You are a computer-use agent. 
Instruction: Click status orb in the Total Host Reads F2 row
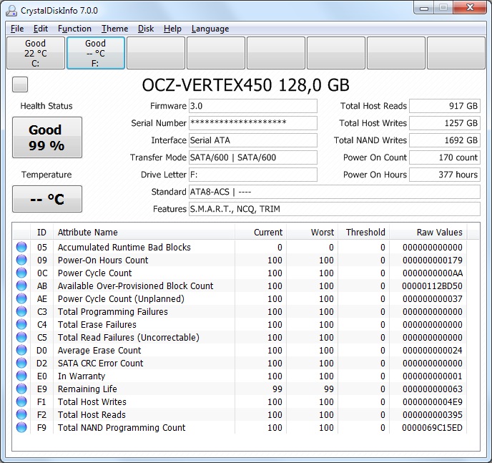(21, 414)
